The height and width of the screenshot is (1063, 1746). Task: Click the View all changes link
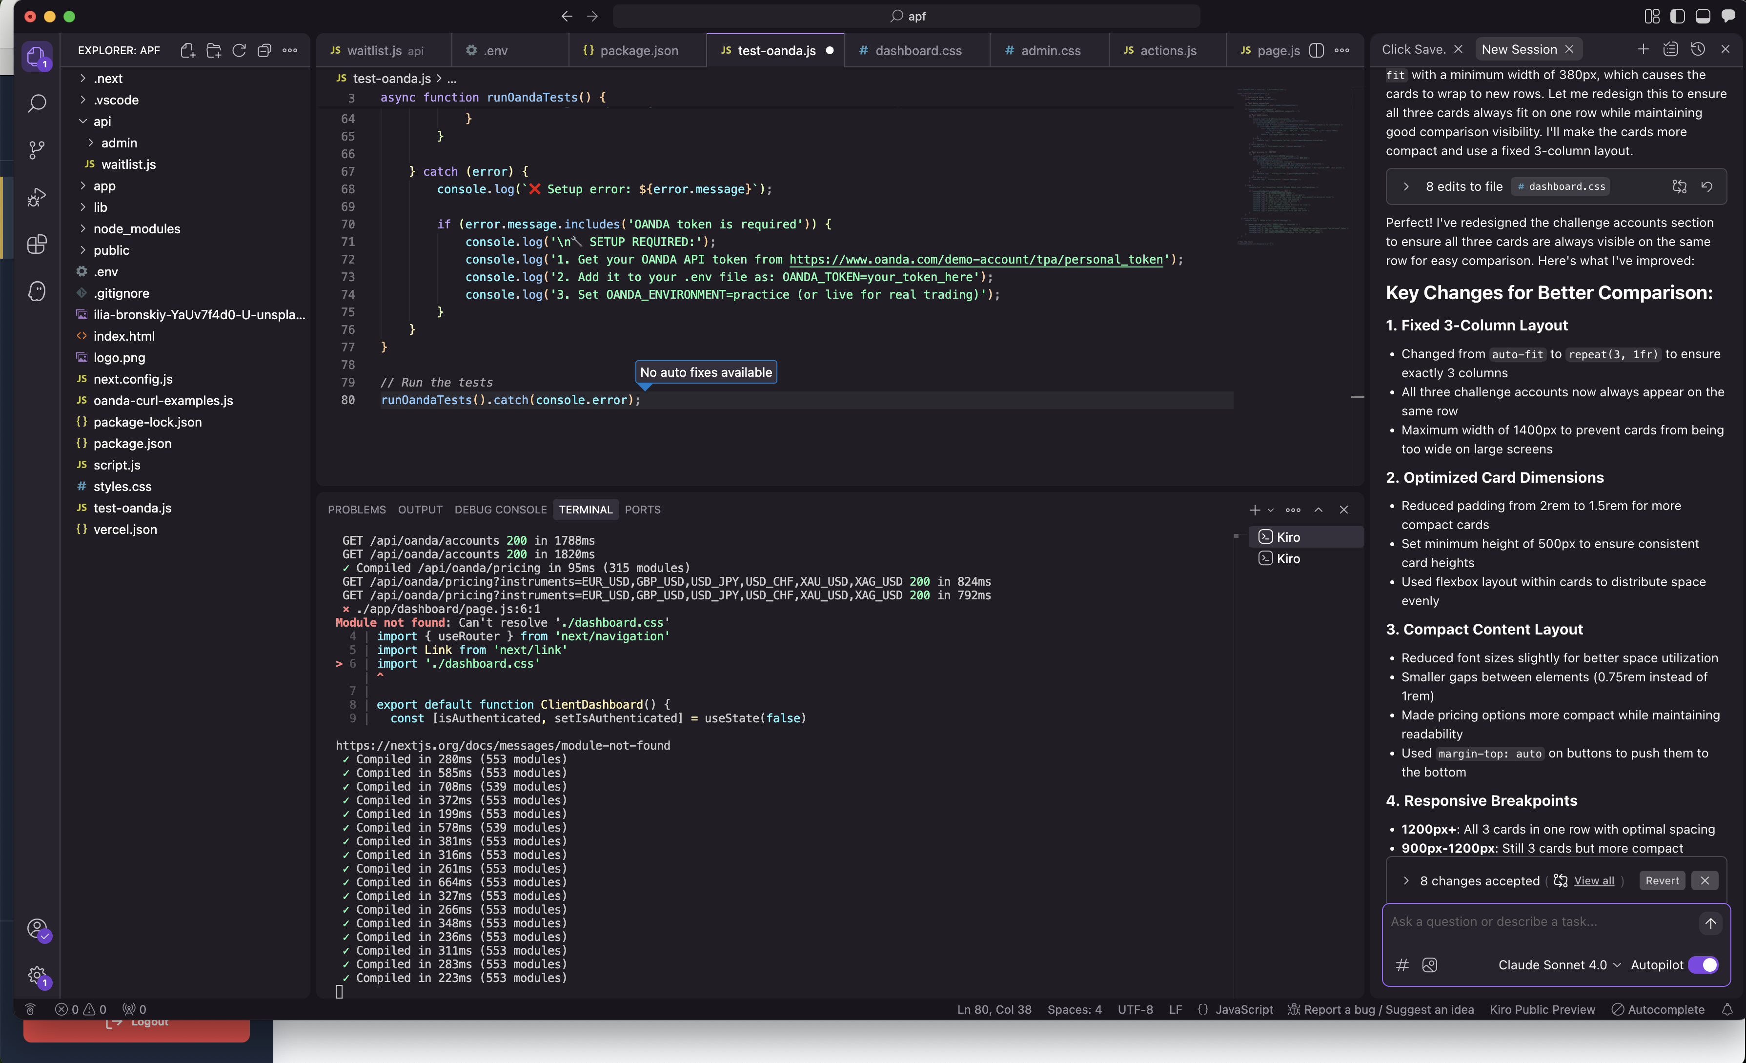point(1594,880)
